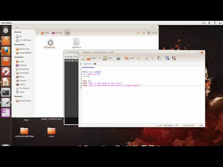Open the GoogleAdMob bookmark in sidebar
Screen dimensions: 223x167
24,53
